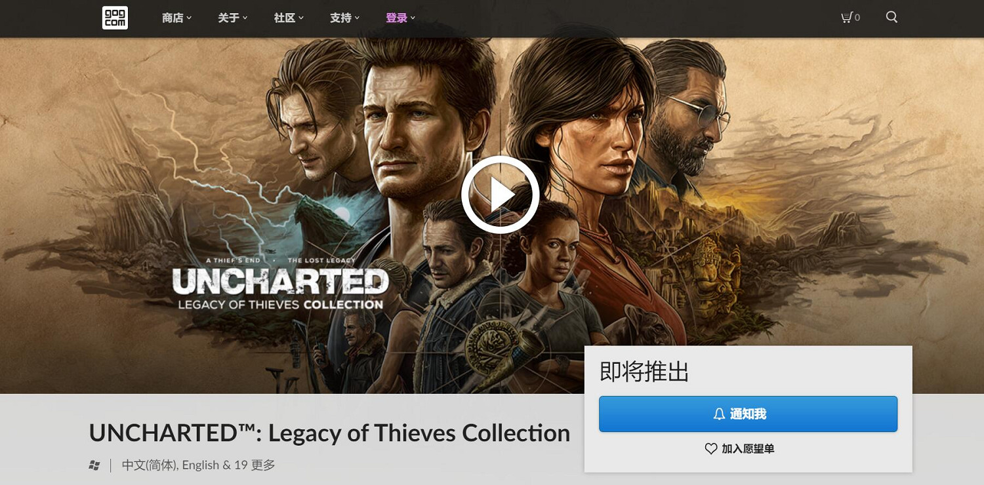This screenshot has height=485, width=984.
Task: Play the Uncharted trailer video
Action: (501, 195)
